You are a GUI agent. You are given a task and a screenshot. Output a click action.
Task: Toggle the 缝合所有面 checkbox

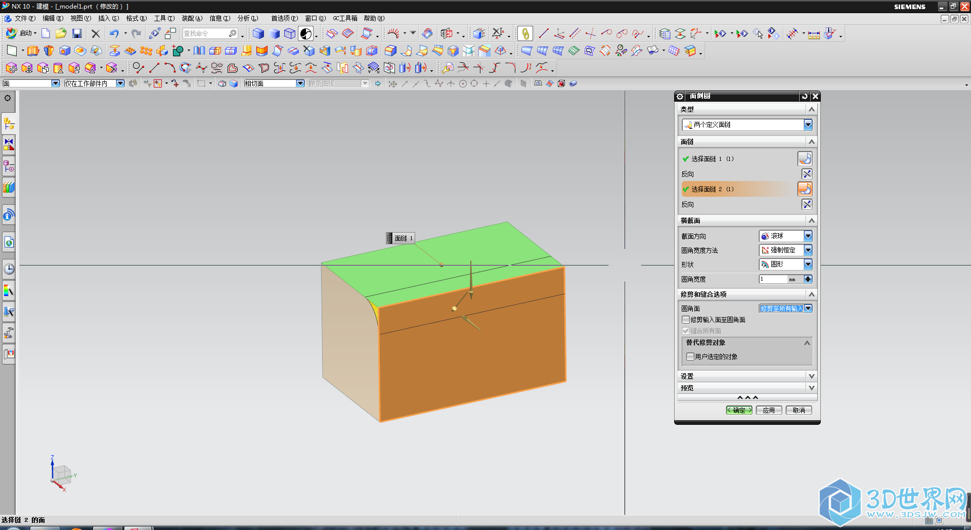tap(686, 331)
